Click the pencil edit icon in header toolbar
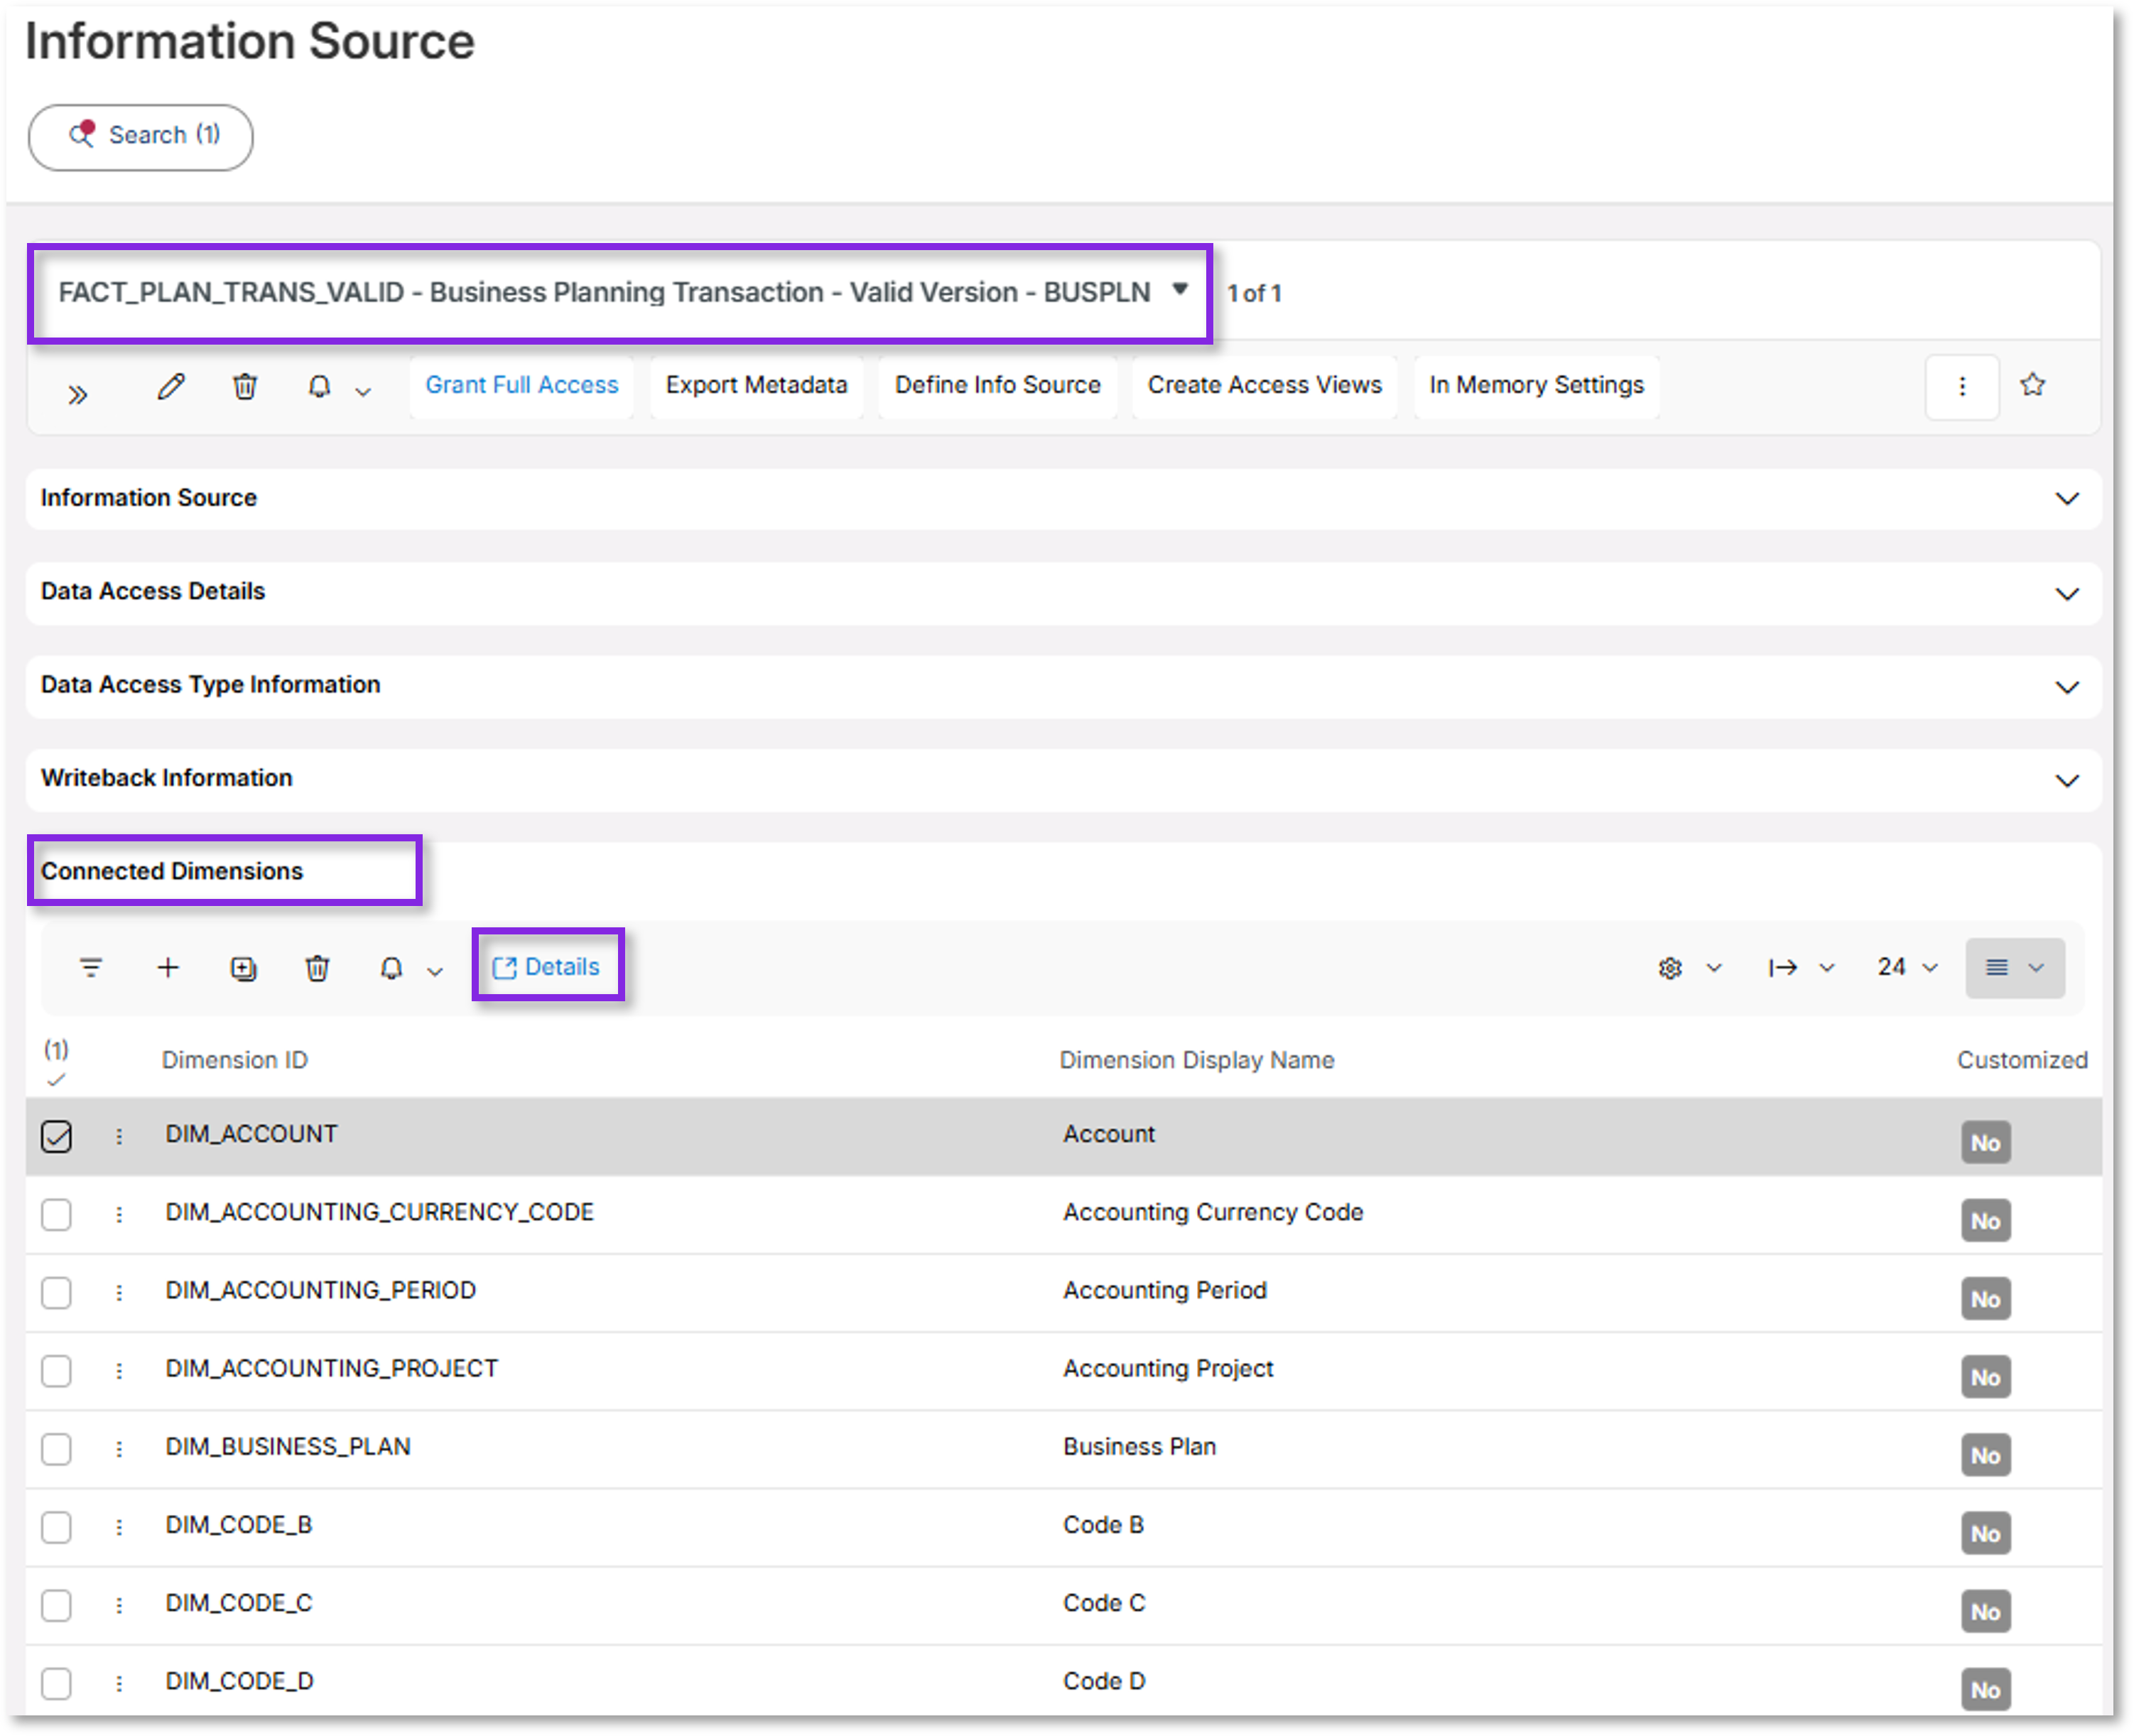The image size is (2134, 1736). click(172, 386)
